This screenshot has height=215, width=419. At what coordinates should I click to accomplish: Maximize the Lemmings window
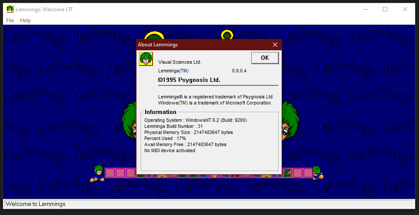click(385, 9)
